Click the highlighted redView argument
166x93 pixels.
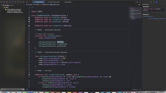click(60, 42)
